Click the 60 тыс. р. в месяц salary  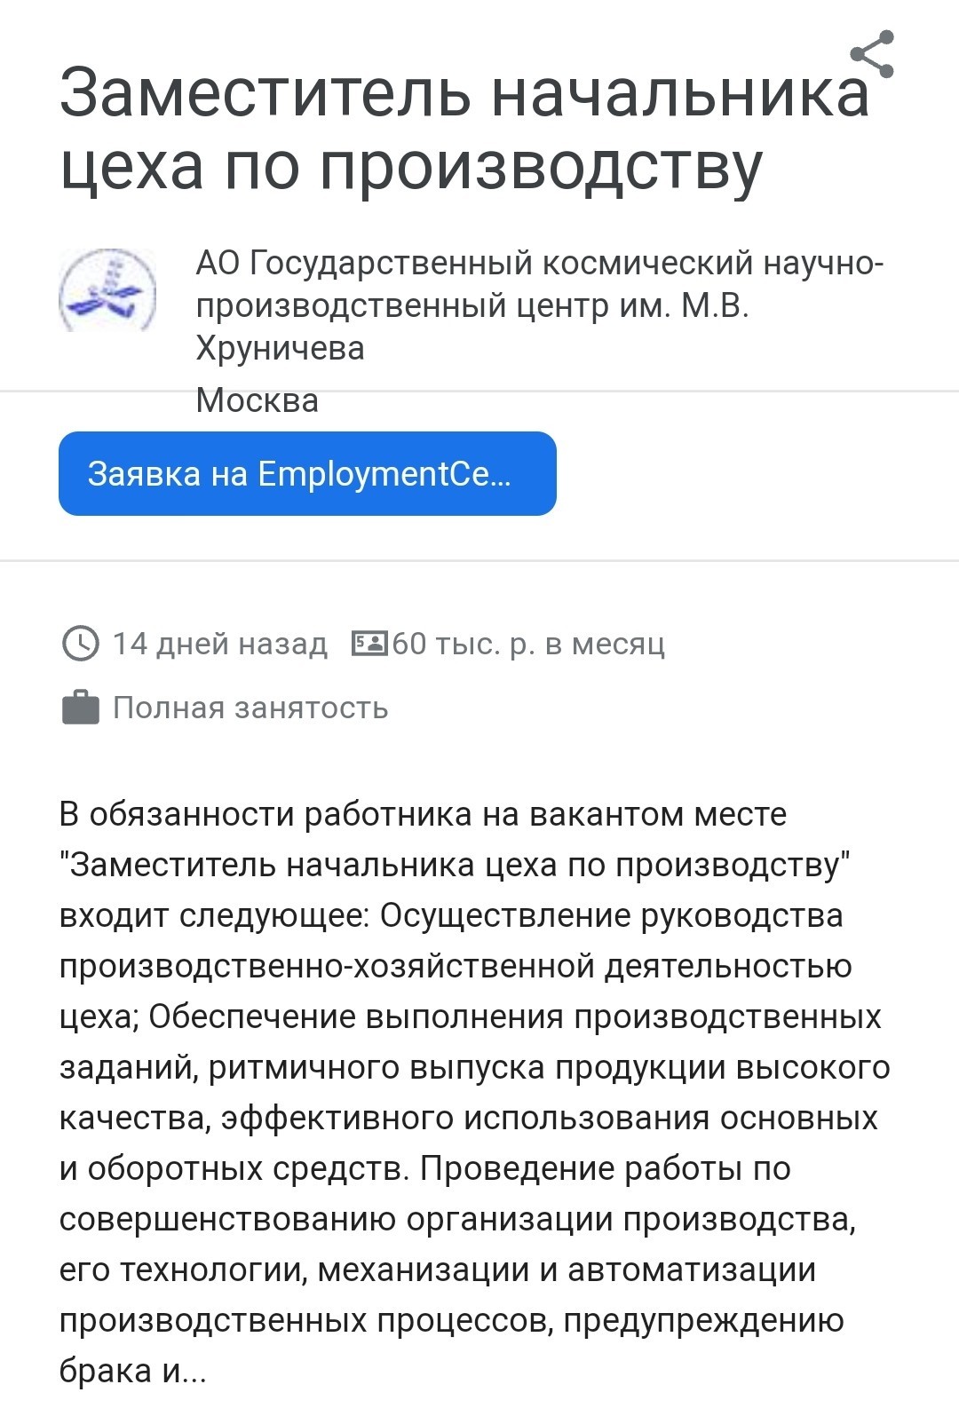528,643
